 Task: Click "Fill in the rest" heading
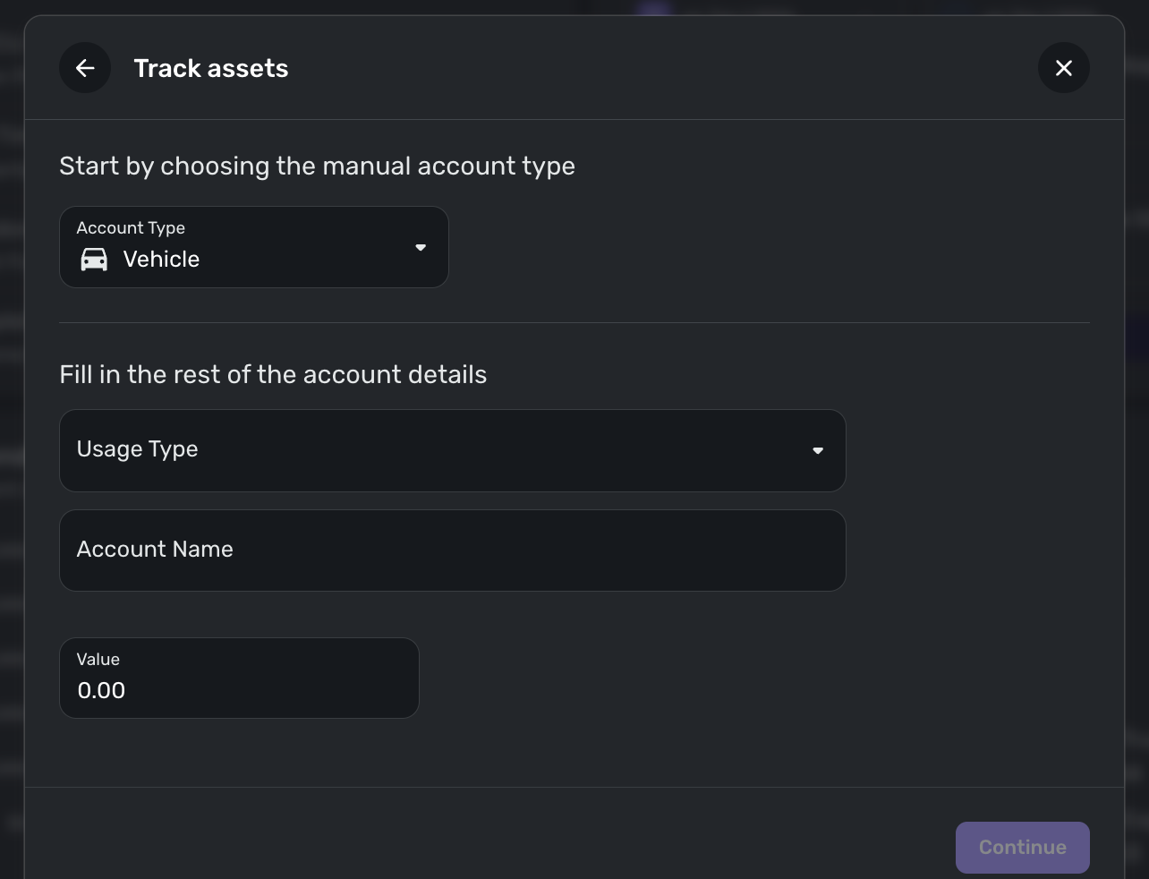(273, 374)
